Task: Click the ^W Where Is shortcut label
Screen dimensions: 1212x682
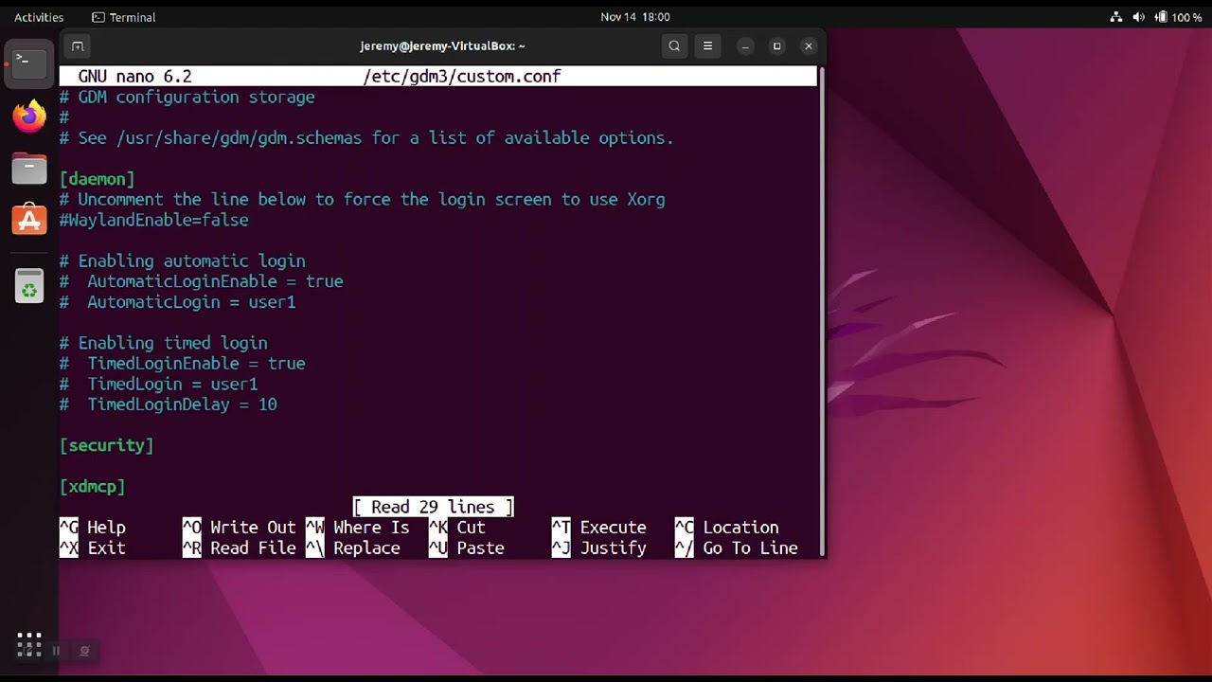Action: tap(358, 528)
